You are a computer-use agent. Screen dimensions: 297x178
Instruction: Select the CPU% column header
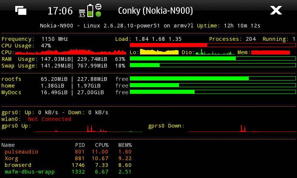[x=102, y=145]
